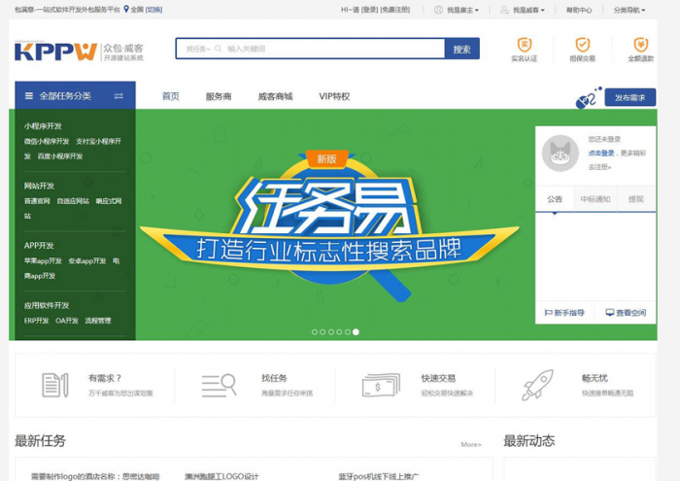Click the 实名认证 shield icon

[x=524, y=45]
